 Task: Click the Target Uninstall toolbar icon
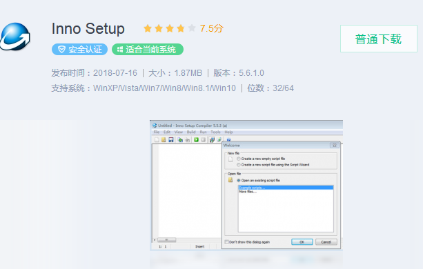[219, 139]
